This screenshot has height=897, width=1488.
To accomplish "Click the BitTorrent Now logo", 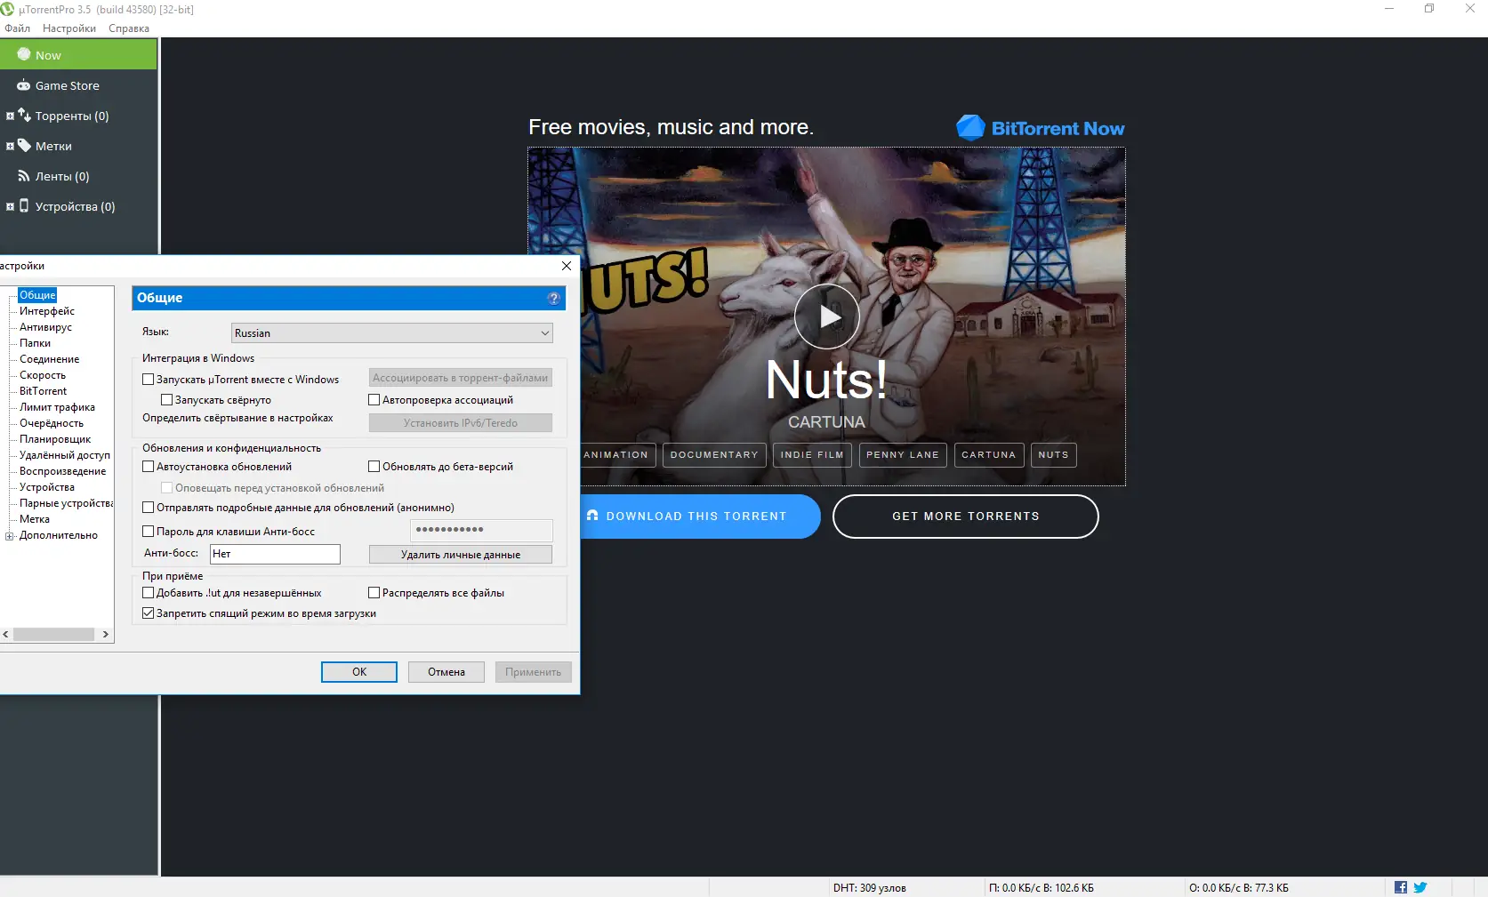I will (x=1041, y=128).
